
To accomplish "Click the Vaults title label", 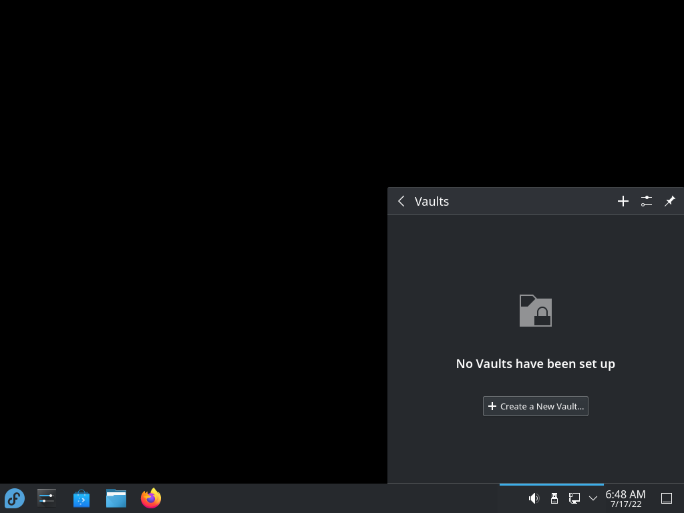I will (432, 201).
